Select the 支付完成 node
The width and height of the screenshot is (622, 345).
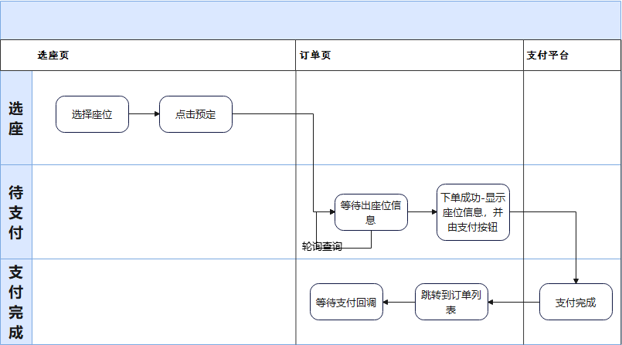[x=576, y=302]
